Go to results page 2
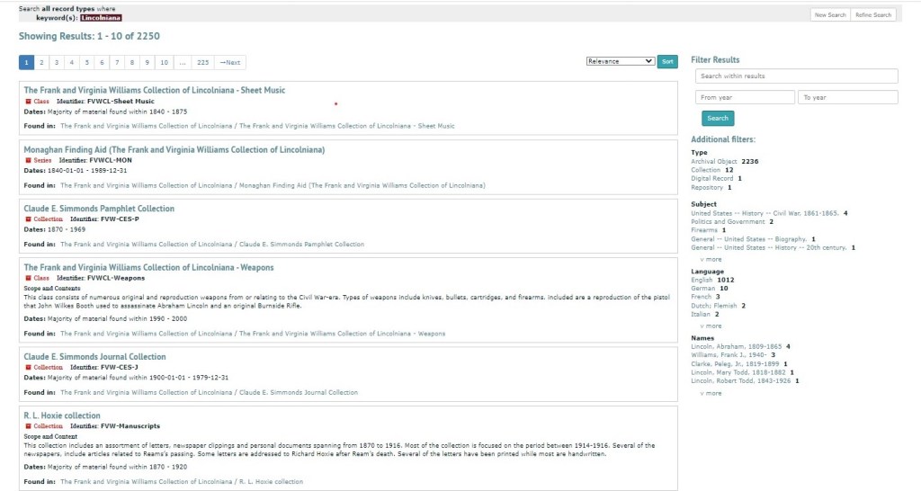This screenshot has height=491, width=921. tap(42, 63)
